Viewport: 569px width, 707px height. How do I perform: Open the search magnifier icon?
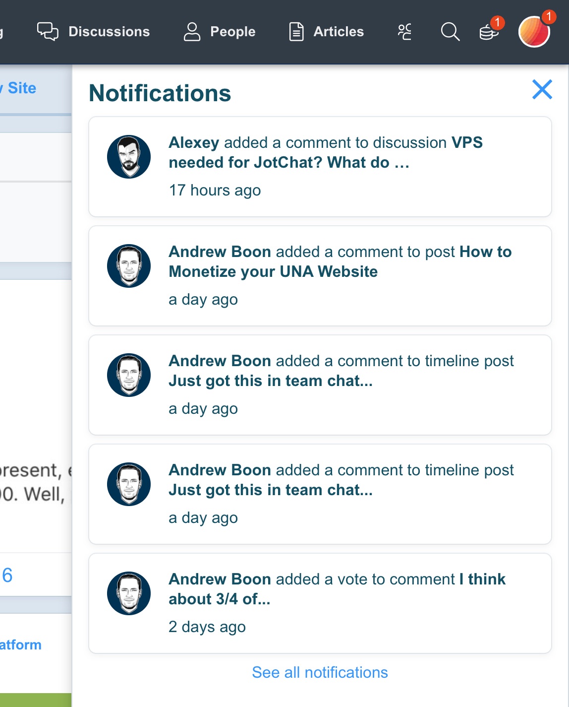coord(450,32)
